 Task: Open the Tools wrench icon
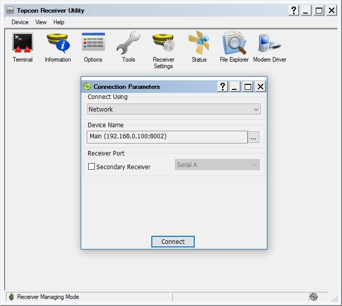coord(129,42)
